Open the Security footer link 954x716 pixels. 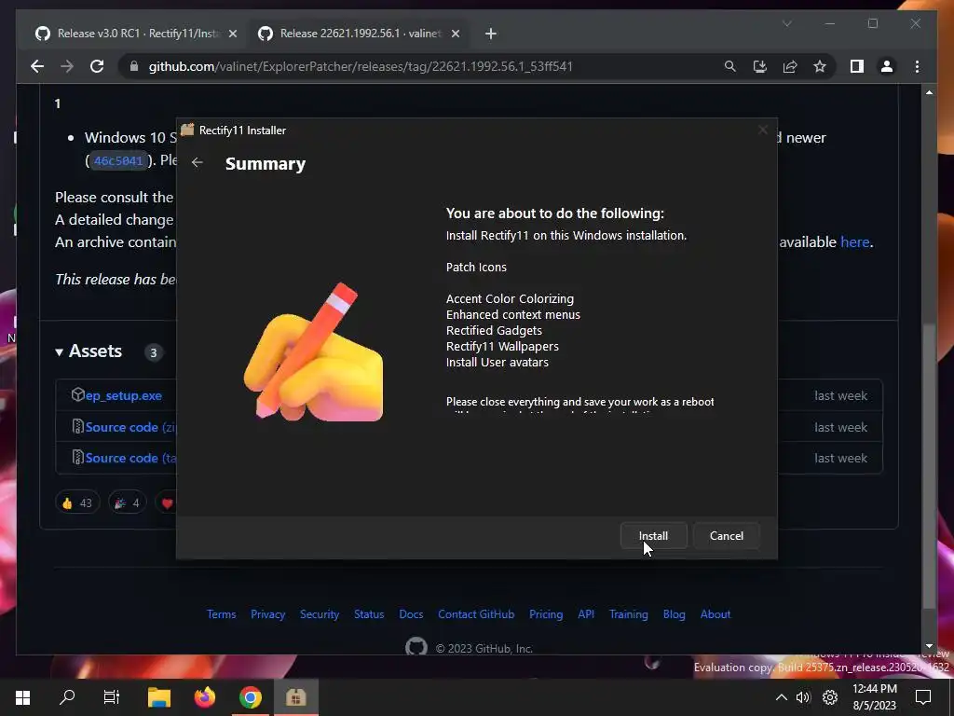click(320, 614)
